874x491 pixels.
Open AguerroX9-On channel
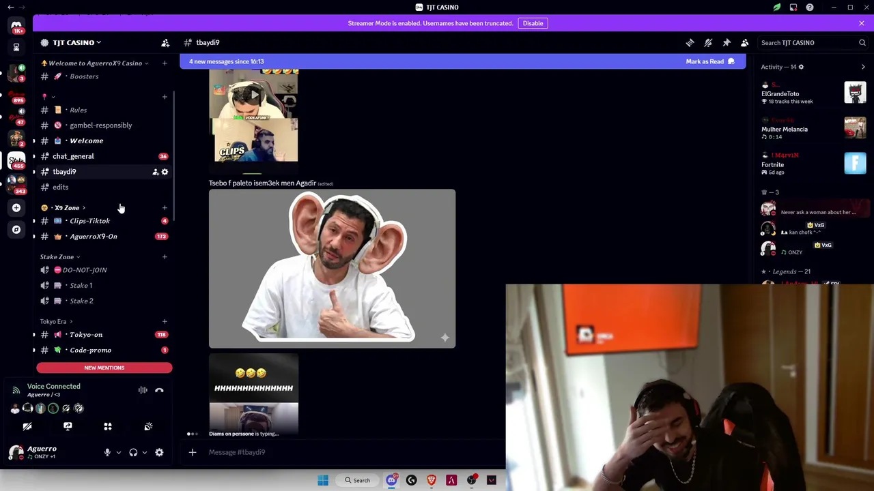[102, 236]
